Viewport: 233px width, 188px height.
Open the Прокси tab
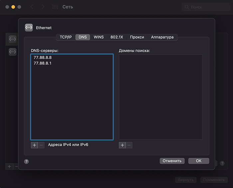tap(137, 37)
